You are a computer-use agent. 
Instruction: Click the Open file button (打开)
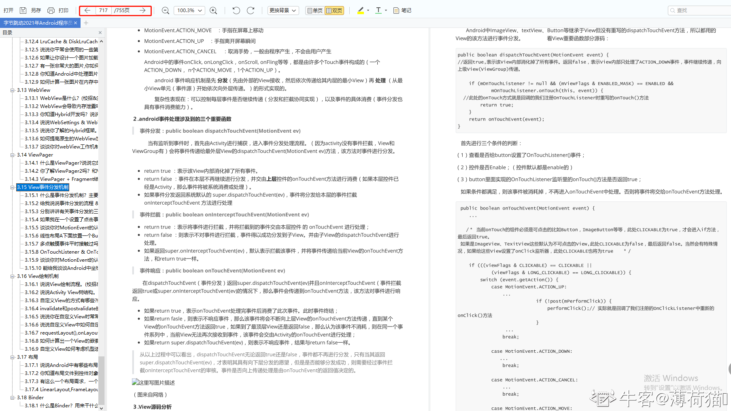(x=8, y=11)
